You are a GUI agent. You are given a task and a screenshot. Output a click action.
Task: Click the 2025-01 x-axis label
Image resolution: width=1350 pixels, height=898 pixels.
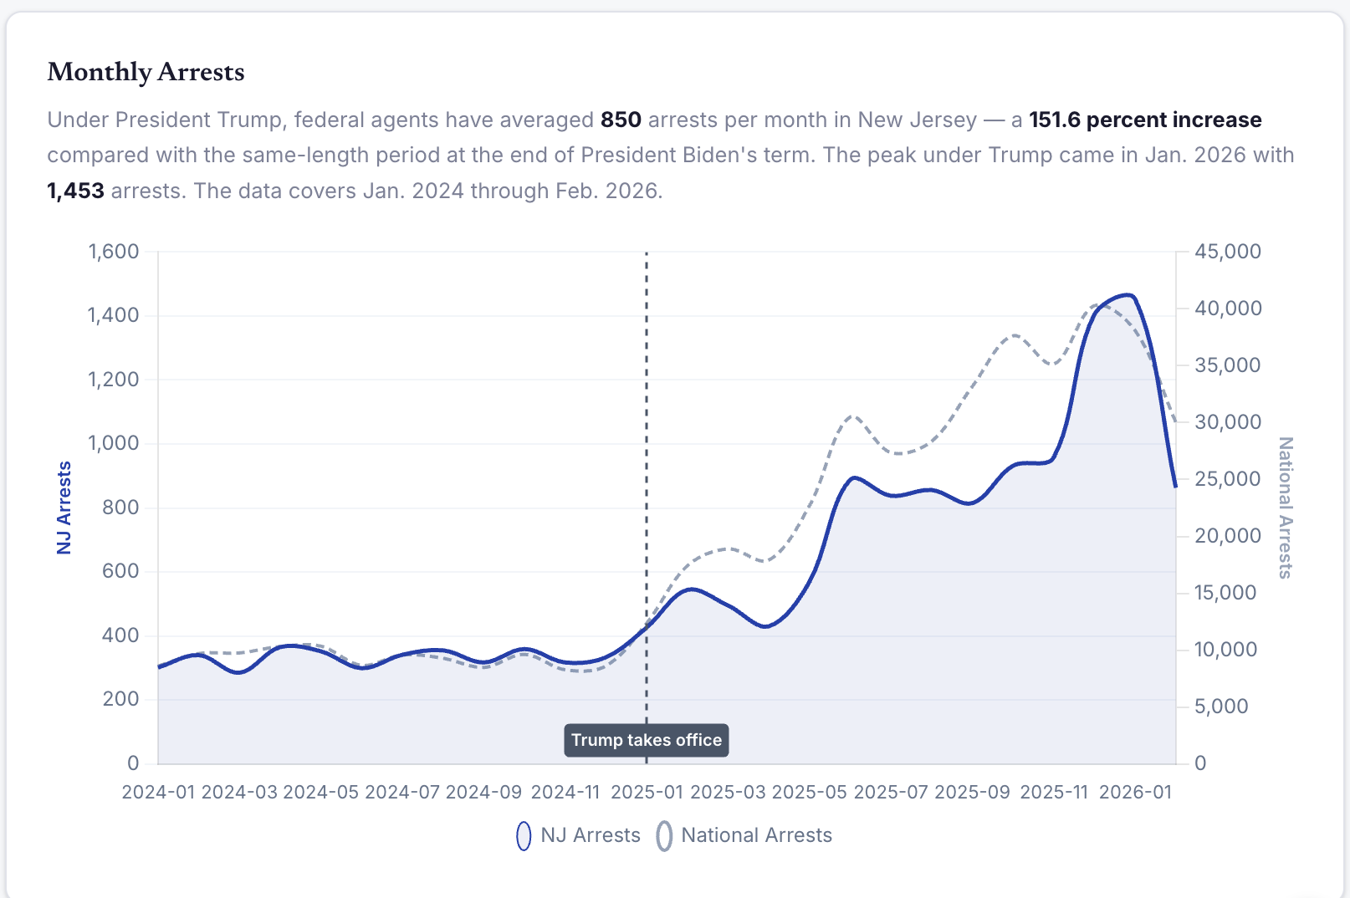click(x=647, y=792)
